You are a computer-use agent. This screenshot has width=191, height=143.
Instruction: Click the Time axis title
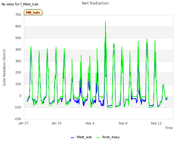click(x=169, y=128)
